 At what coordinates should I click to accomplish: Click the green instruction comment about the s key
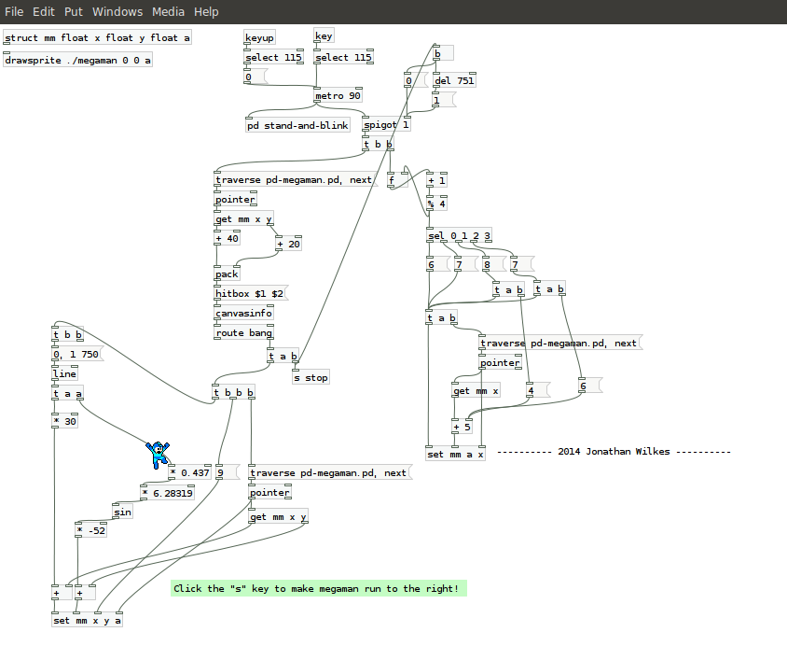pos(317,588)
